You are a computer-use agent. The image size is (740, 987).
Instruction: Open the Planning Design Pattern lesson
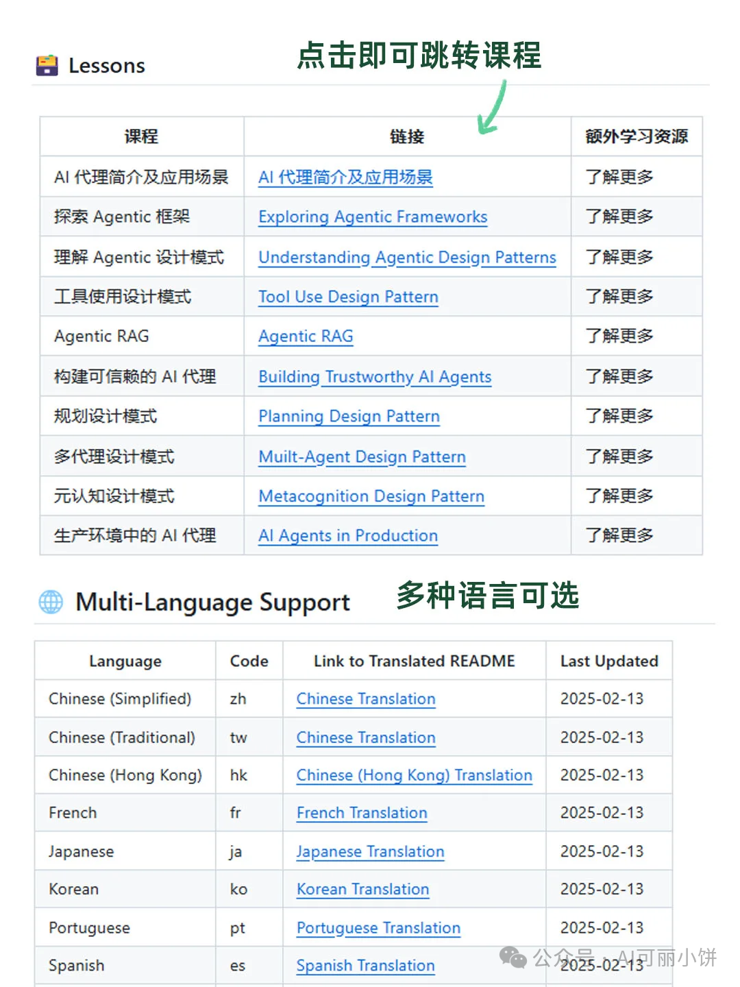click(x=348, y=416)
